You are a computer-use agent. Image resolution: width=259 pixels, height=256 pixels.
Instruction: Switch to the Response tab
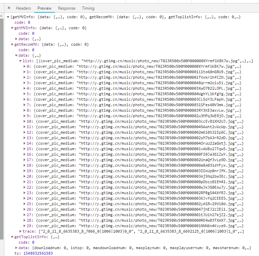point(66,8)
